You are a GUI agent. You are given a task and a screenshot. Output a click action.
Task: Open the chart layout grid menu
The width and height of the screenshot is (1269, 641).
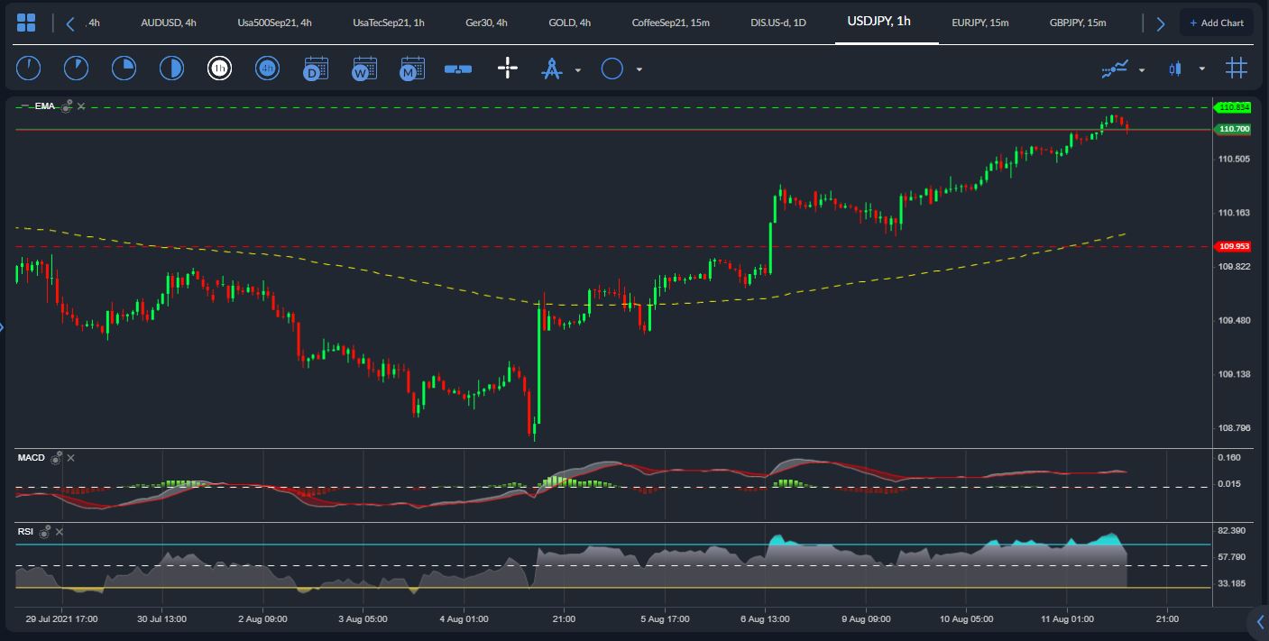click(26, 23)
